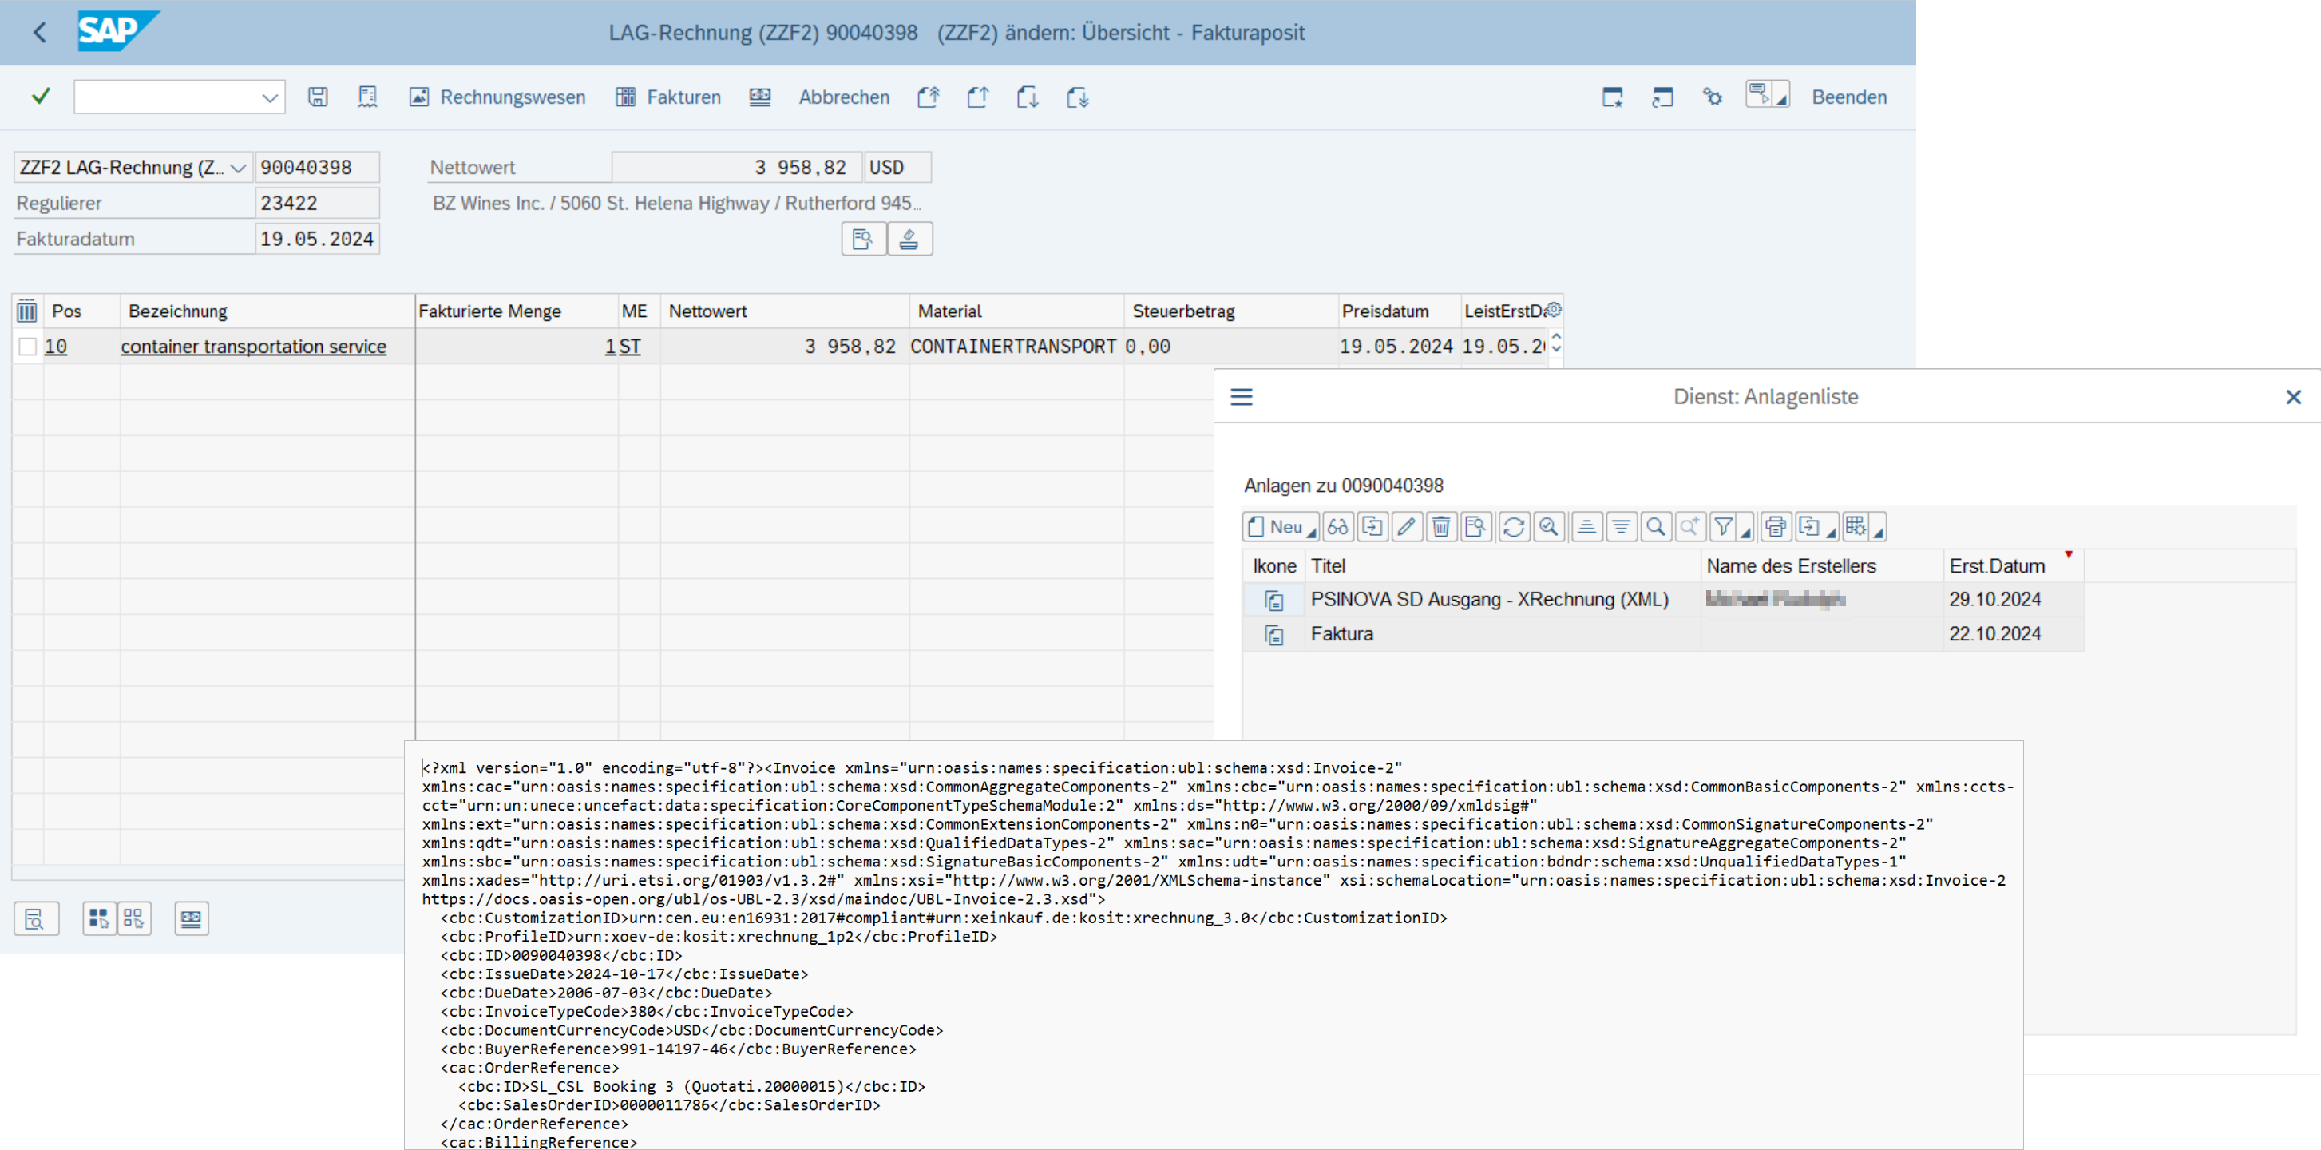Click the ST unit of measure link
2321x1150 pixels.
tap(629, 346)
